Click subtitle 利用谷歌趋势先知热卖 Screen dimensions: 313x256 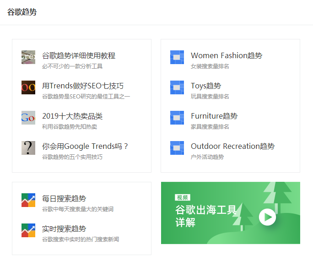[x=70, y=127]
